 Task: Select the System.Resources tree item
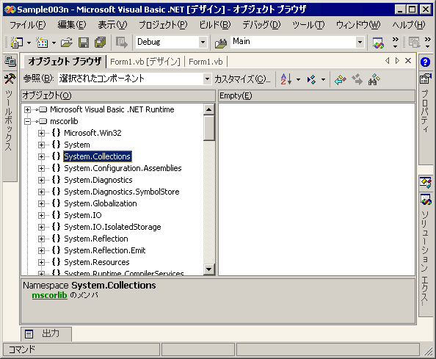[97, 262]
